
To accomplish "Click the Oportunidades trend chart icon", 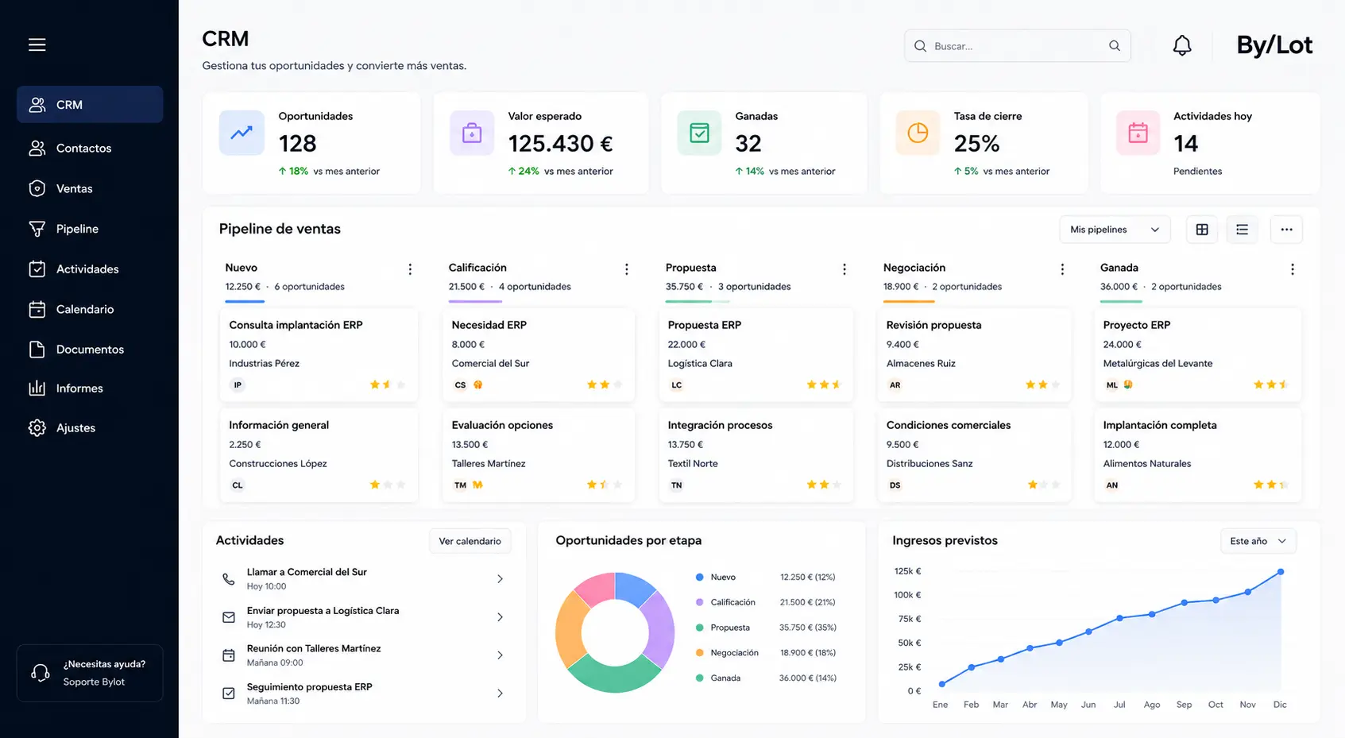I will [242, 133].
